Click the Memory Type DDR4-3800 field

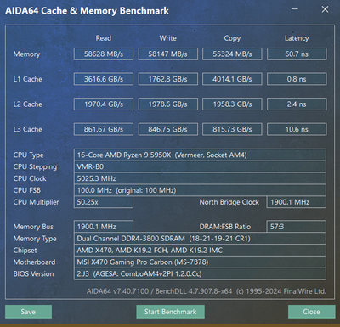click(200, 239)
